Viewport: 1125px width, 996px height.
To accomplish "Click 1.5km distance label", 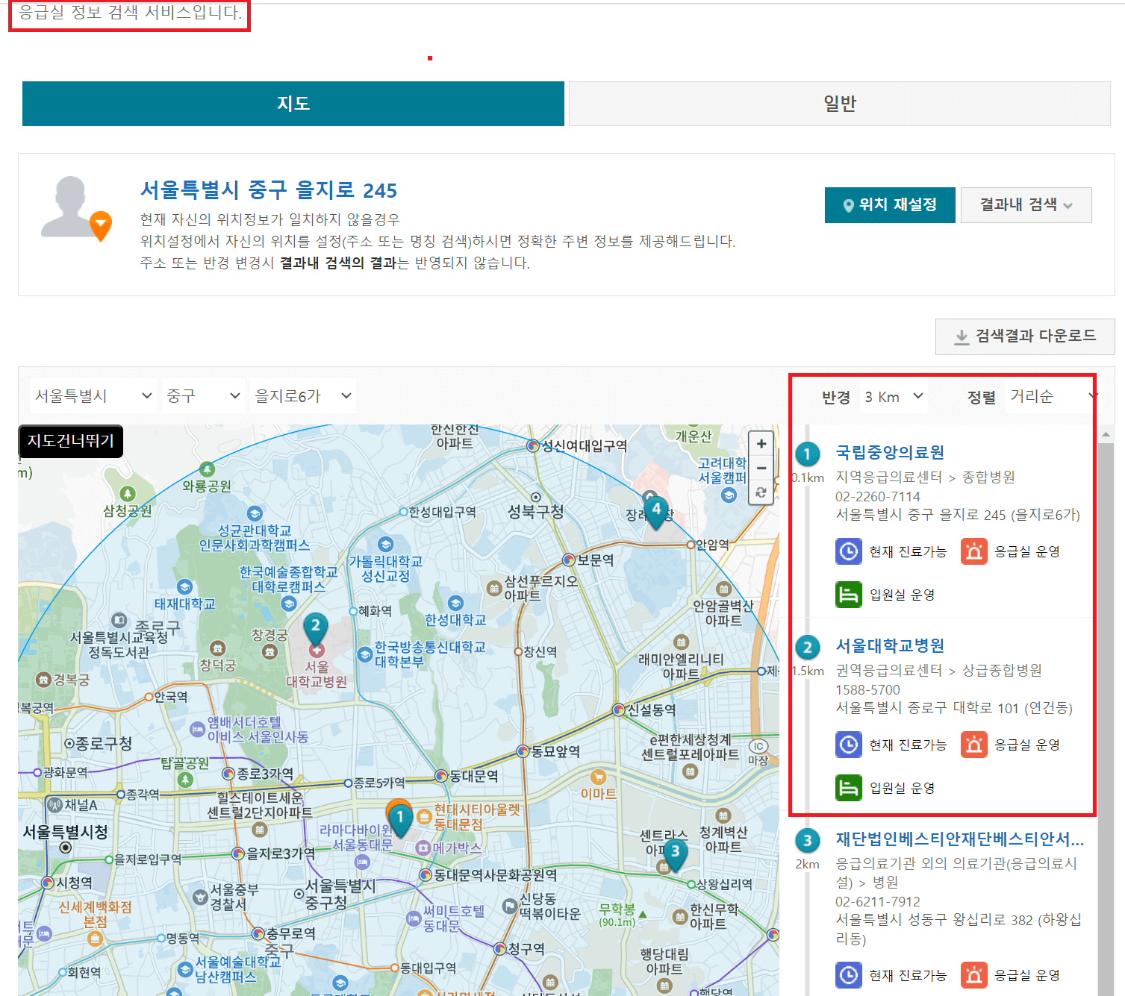I will 808,671.
